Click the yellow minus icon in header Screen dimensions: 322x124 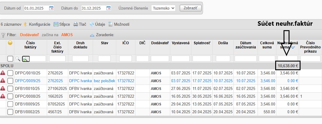(10, 43)
